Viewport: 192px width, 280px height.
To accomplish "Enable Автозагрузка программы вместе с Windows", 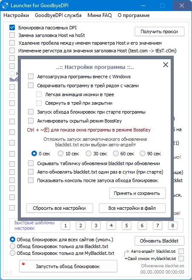I will [x=31, y=77].
